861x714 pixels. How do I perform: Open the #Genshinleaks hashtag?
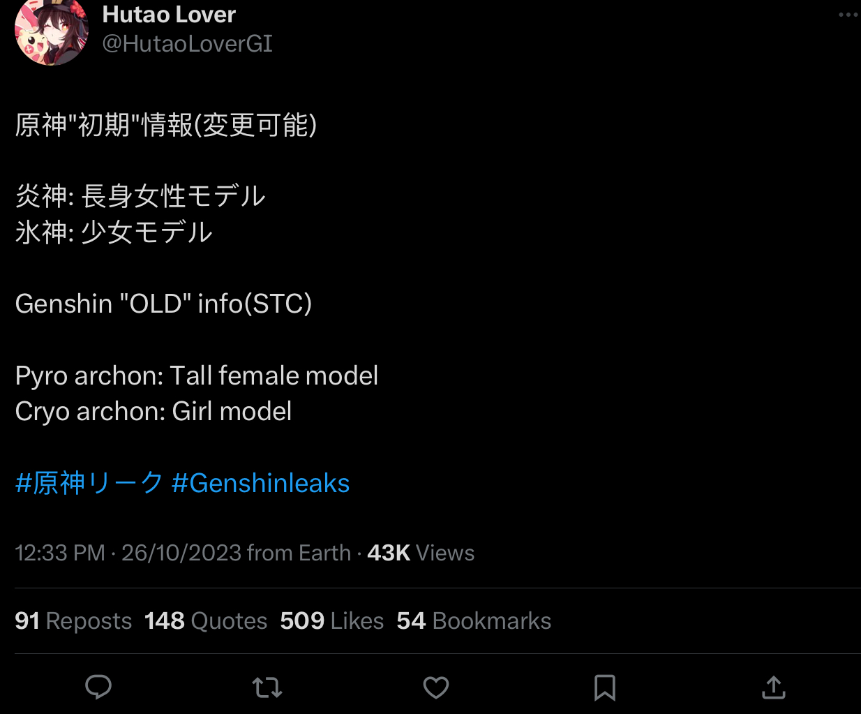(261, 483)
